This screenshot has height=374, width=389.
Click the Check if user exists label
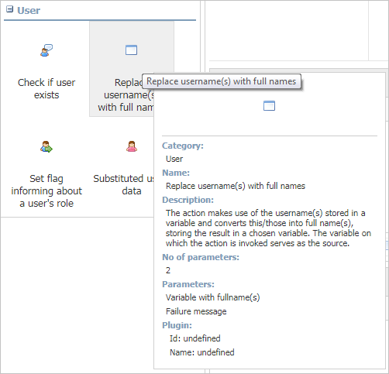click(x=46, y=89)
